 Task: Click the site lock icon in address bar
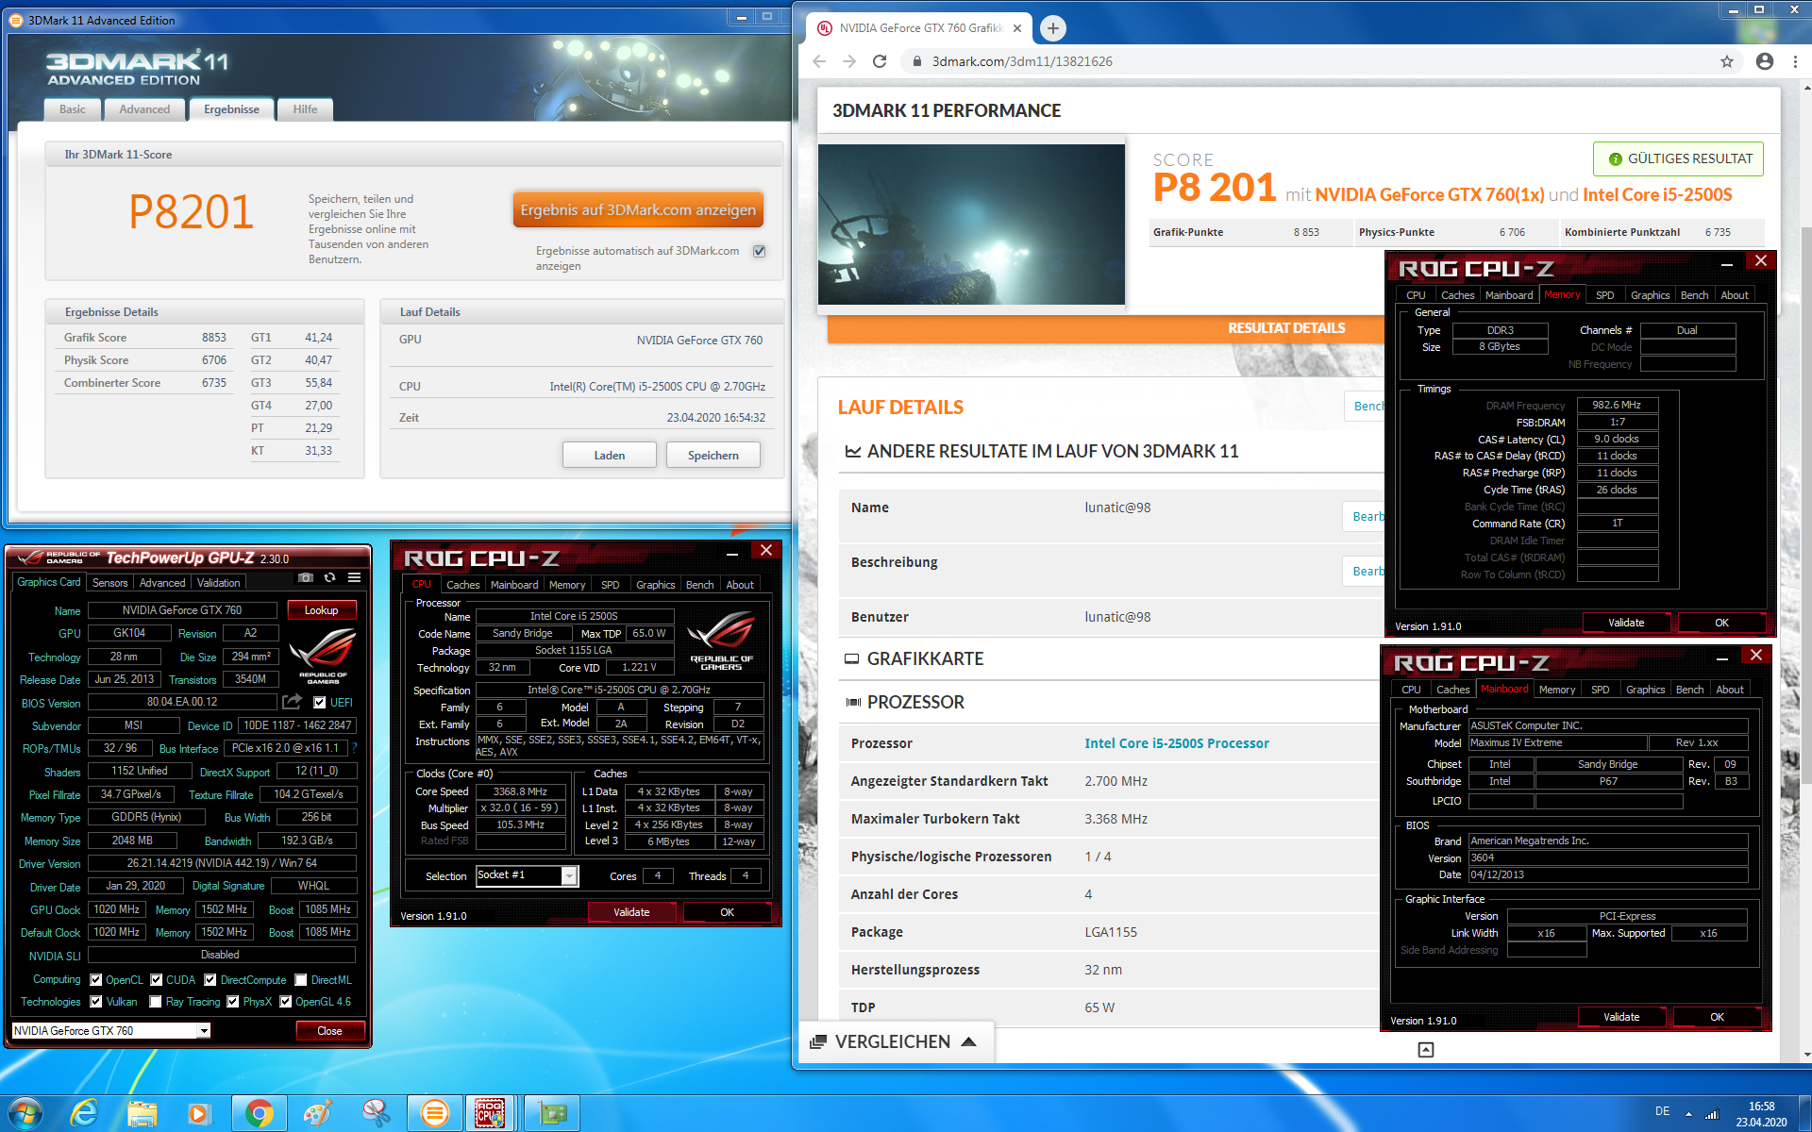(x=915, y=61)
